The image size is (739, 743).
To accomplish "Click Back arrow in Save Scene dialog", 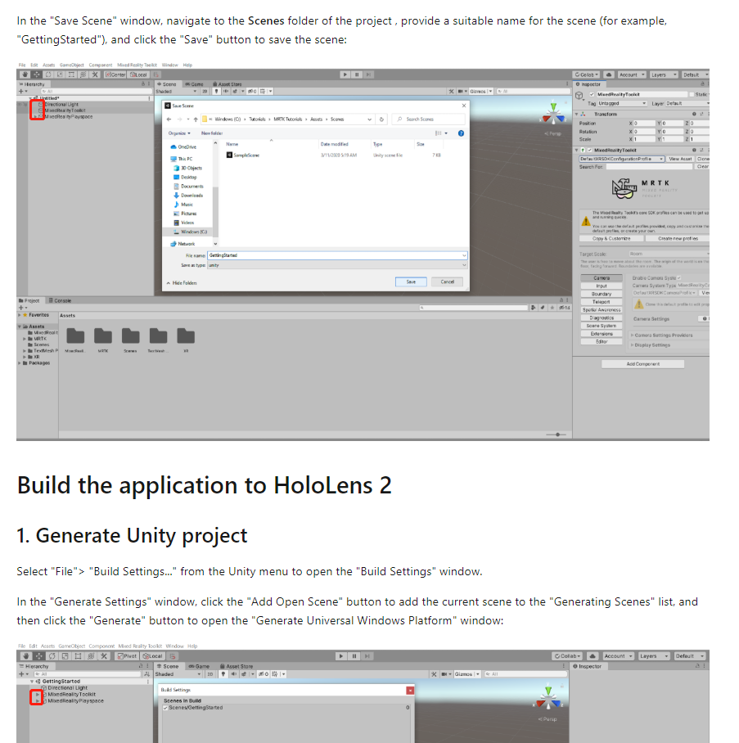I will click(x=169, y=119).
